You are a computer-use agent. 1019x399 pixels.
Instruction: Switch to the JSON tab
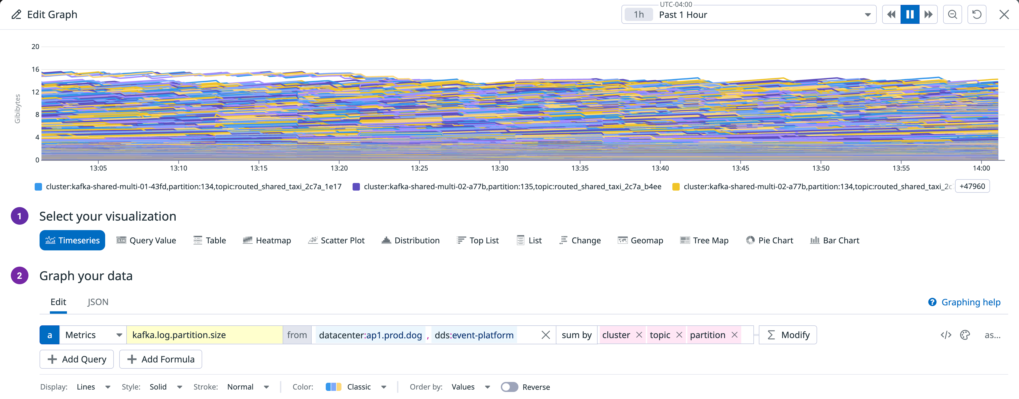98,302
